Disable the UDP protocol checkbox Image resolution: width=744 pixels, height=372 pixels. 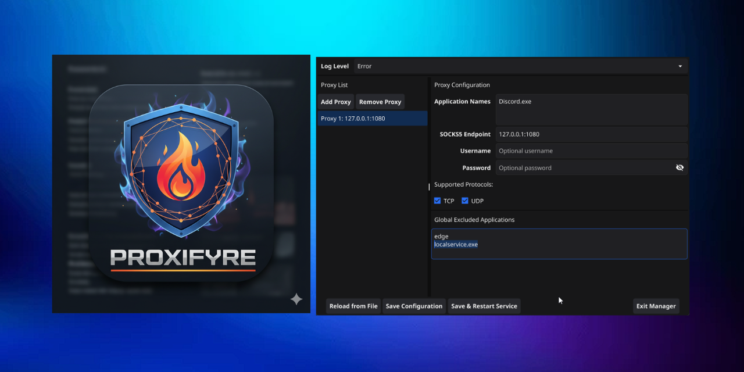point(465,201)
